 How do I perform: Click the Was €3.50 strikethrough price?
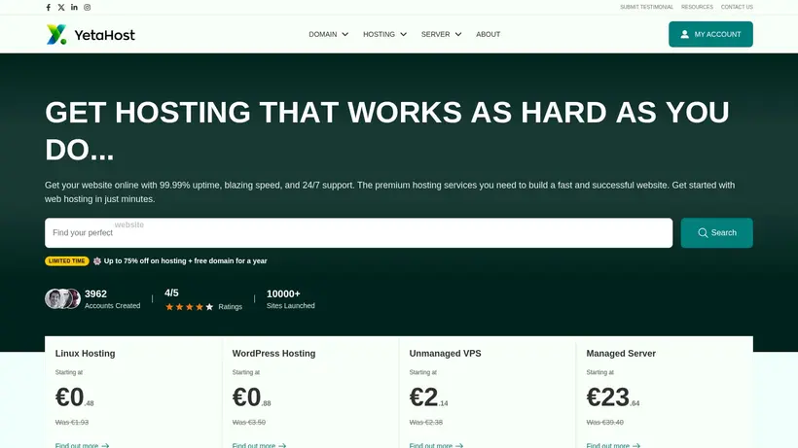point(249,422)
